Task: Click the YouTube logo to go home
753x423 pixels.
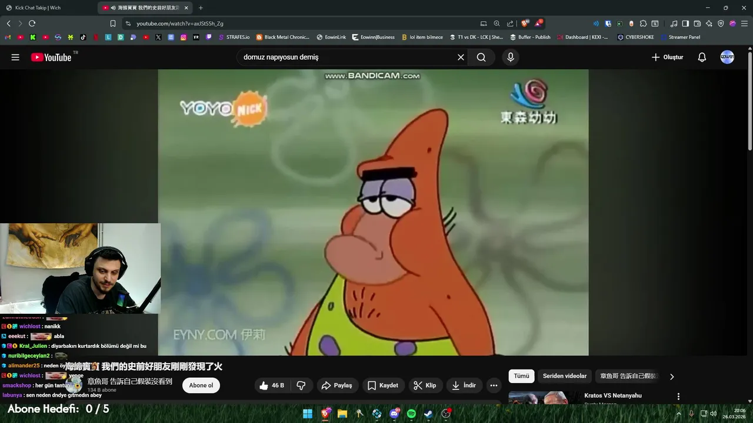Action: coord(51,57)
